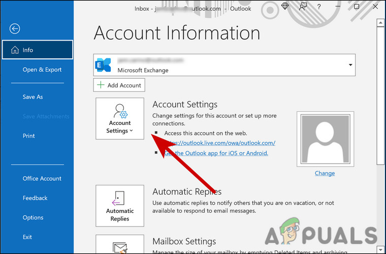Screen dimensions: 386x254
Task: Maximize the Outlook window
Action: (357, 7)
